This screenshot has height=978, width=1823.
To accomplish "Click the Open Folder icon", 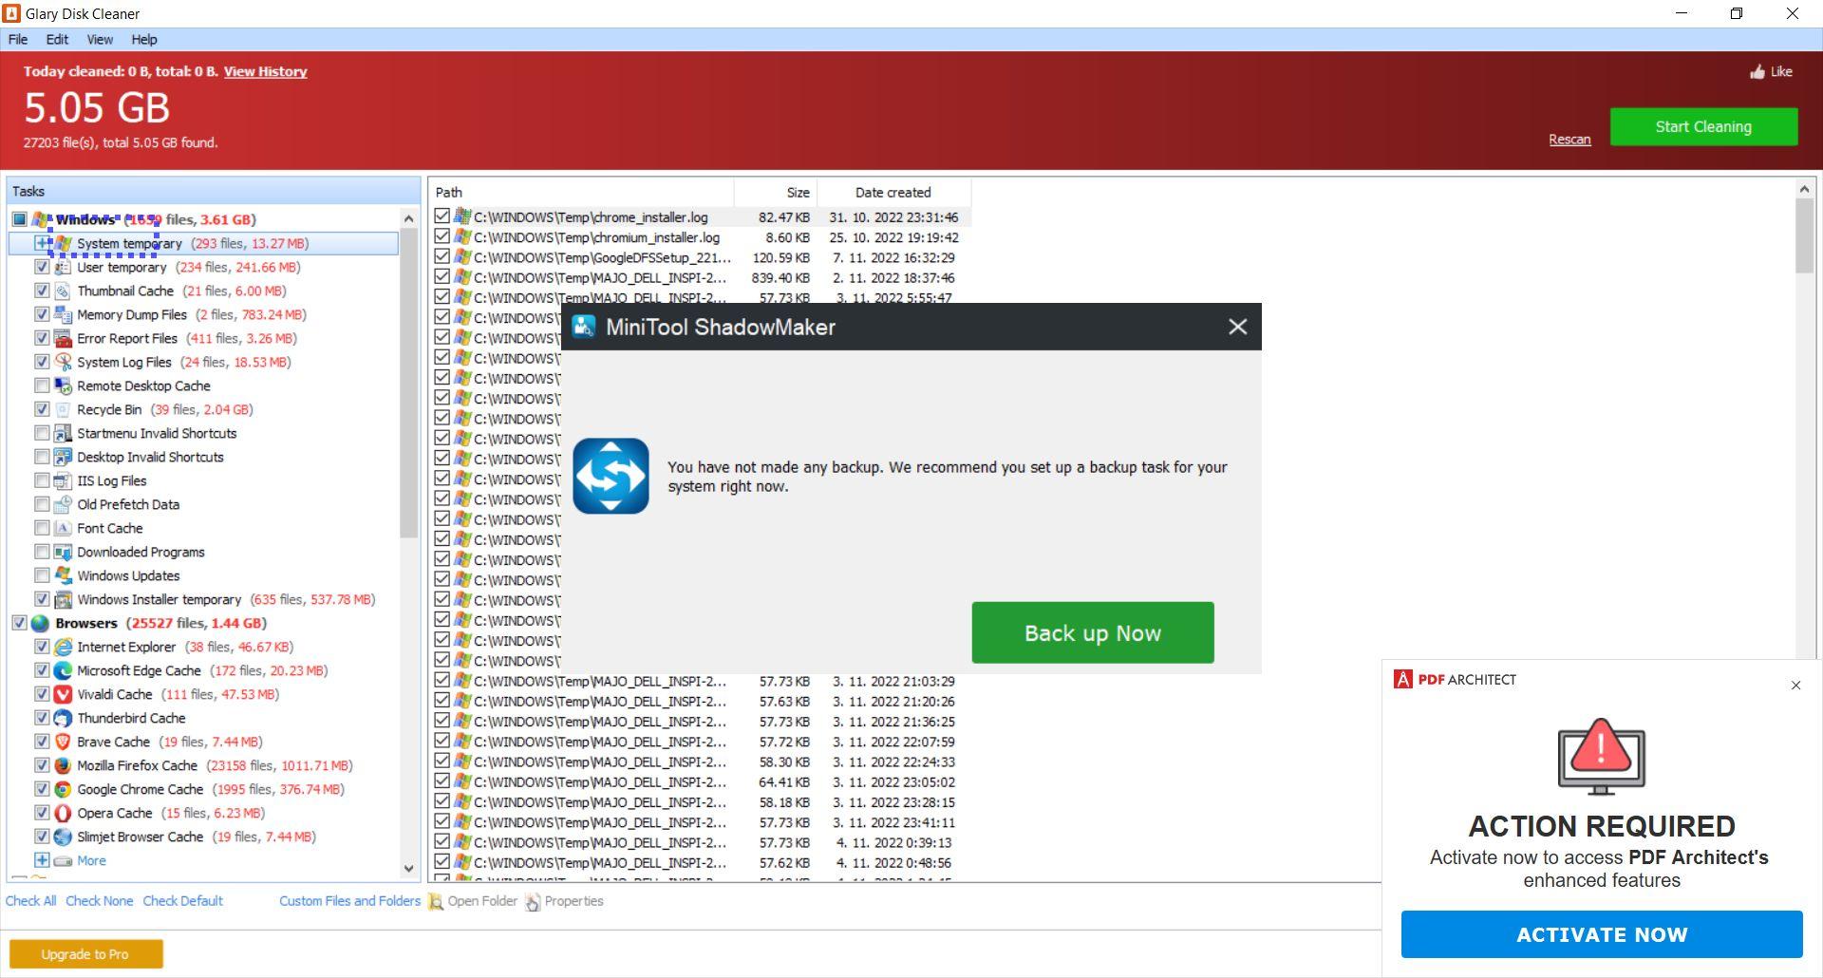I will tap(436, 902).
